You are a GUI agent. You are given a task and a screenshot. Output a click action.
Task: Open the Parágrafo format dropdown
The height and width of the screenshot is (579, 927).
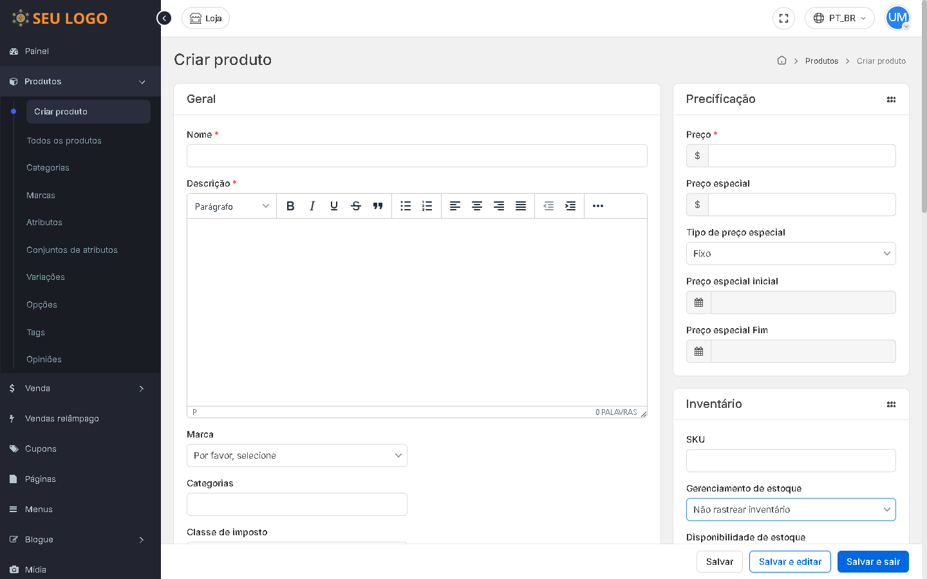232,206
